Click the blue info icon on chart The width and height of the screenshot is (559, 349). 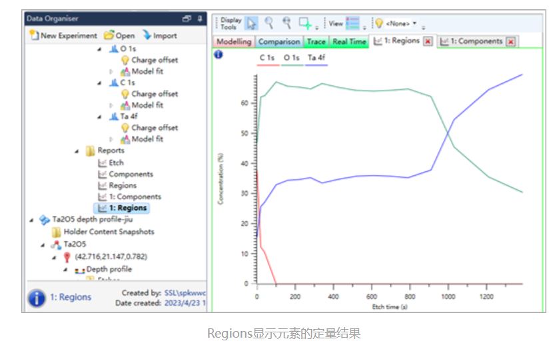pos(218,55)
